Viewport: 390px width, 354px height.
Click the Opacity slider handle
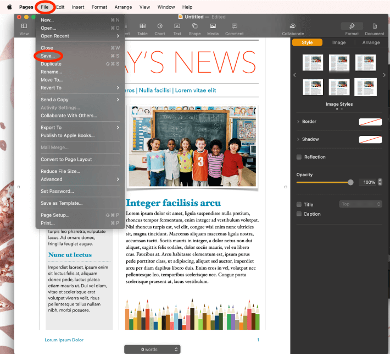pyautogui.click(x=350, y=182)
